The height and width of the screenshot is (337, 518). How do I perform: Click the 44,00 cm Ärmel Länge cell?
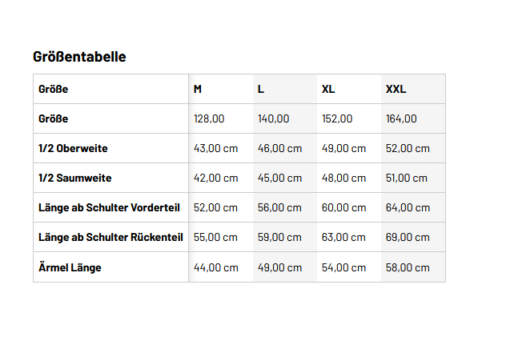(x=215, y=267)
